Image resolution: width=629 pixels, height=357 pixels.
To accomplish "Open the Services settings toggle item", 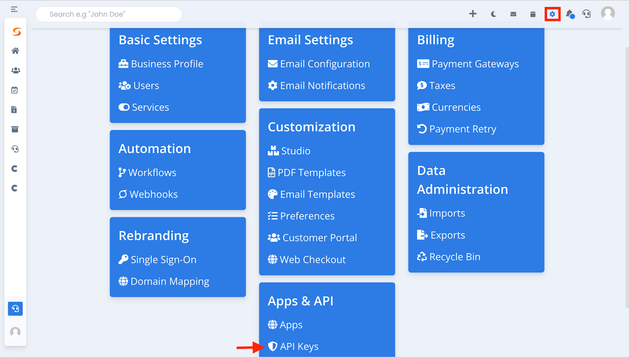I will [x=144, y=107].
